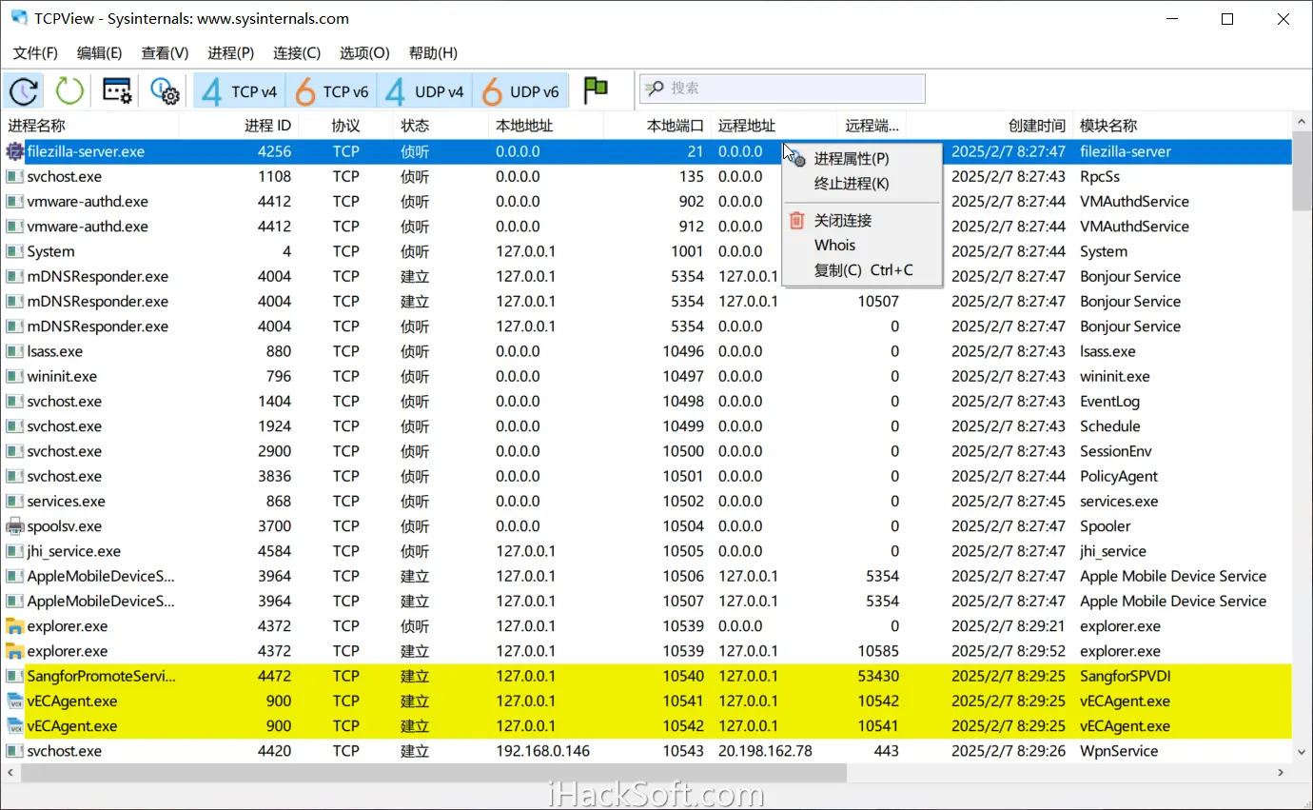Viewport: 1313px width, 810px height.
Task: Sort by 协议 column header
Action: pos(345,126)
